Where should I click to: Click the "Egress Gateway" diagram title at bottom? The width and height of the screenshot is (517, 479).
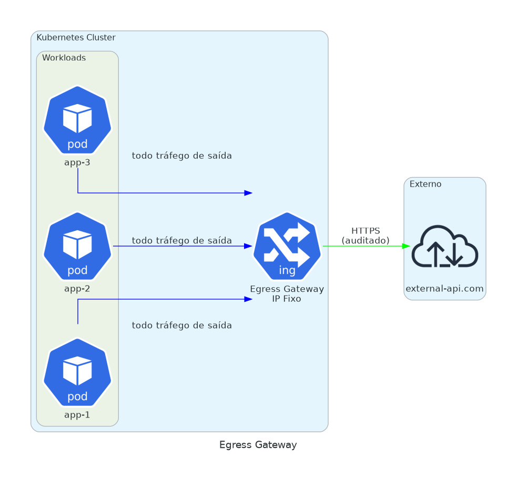258,445
